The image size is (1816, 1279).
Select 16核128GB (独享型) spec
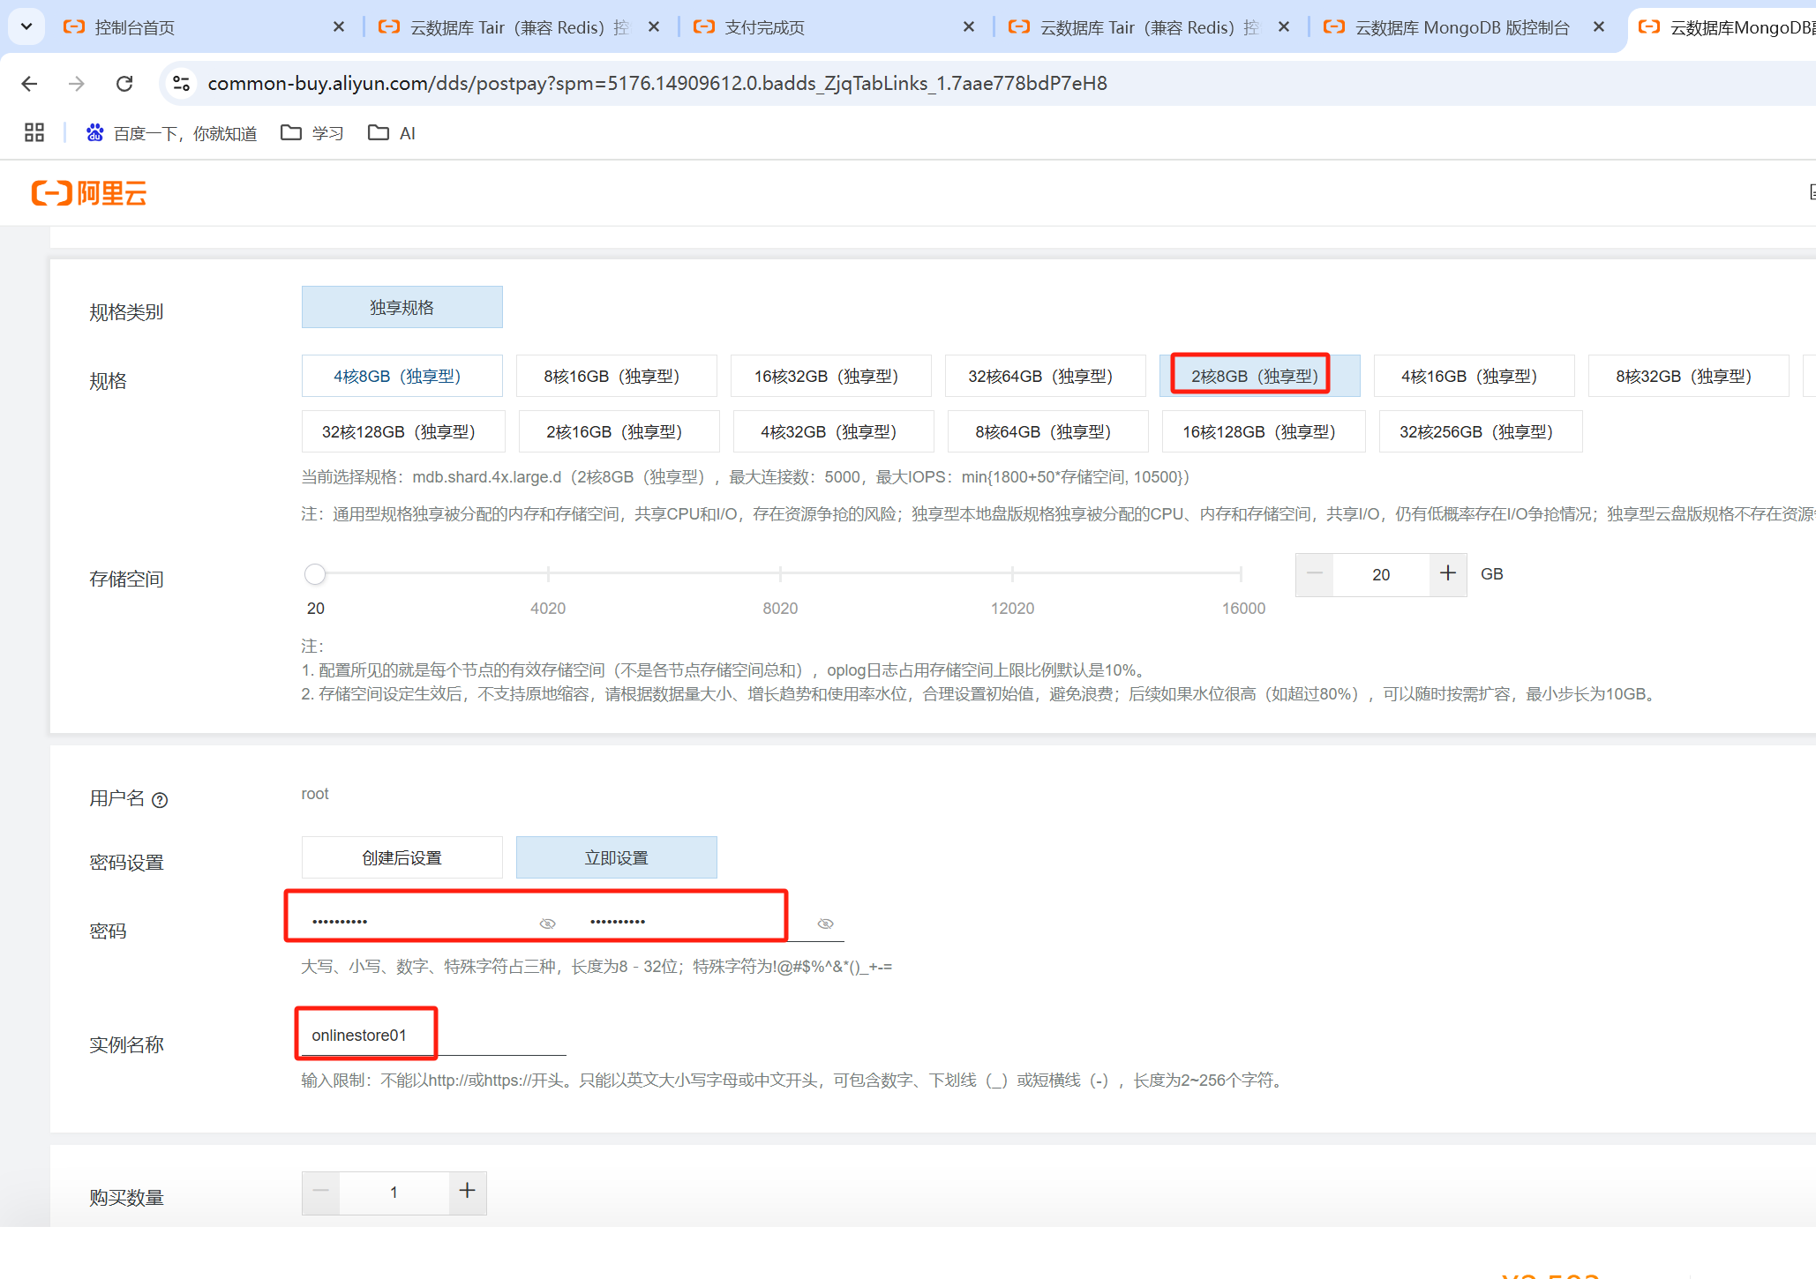tap(1264, 431)
